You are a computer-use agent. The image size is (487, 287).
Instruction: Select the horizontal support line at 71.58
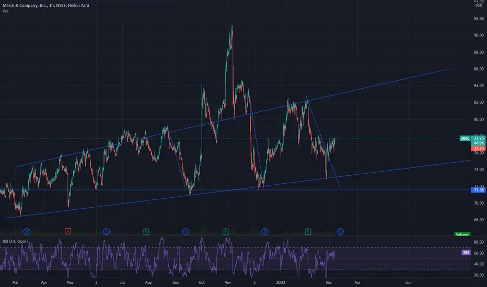[236, 190]
